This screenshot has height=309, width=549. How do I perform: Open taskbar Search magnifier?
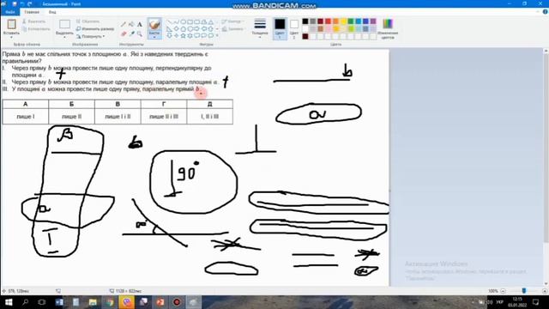pos(25,302)
